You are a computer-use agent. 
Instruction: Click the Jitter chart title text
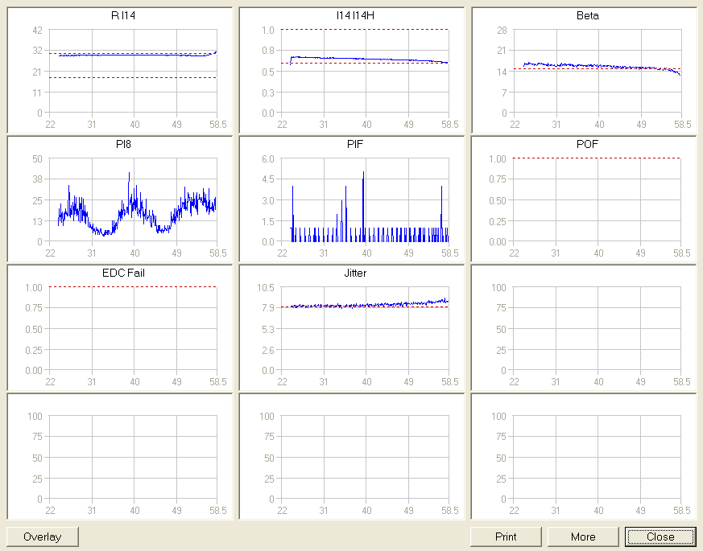click(x=355, y=273)
